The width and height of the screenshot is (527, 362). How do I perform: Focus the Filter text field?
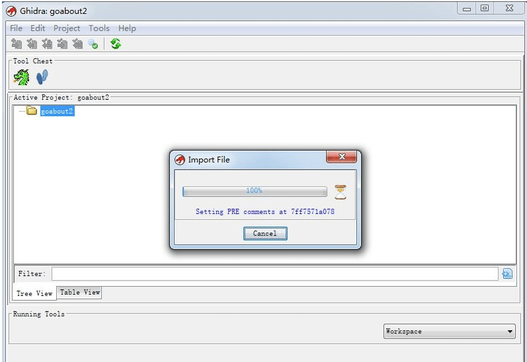pos(274,273)
